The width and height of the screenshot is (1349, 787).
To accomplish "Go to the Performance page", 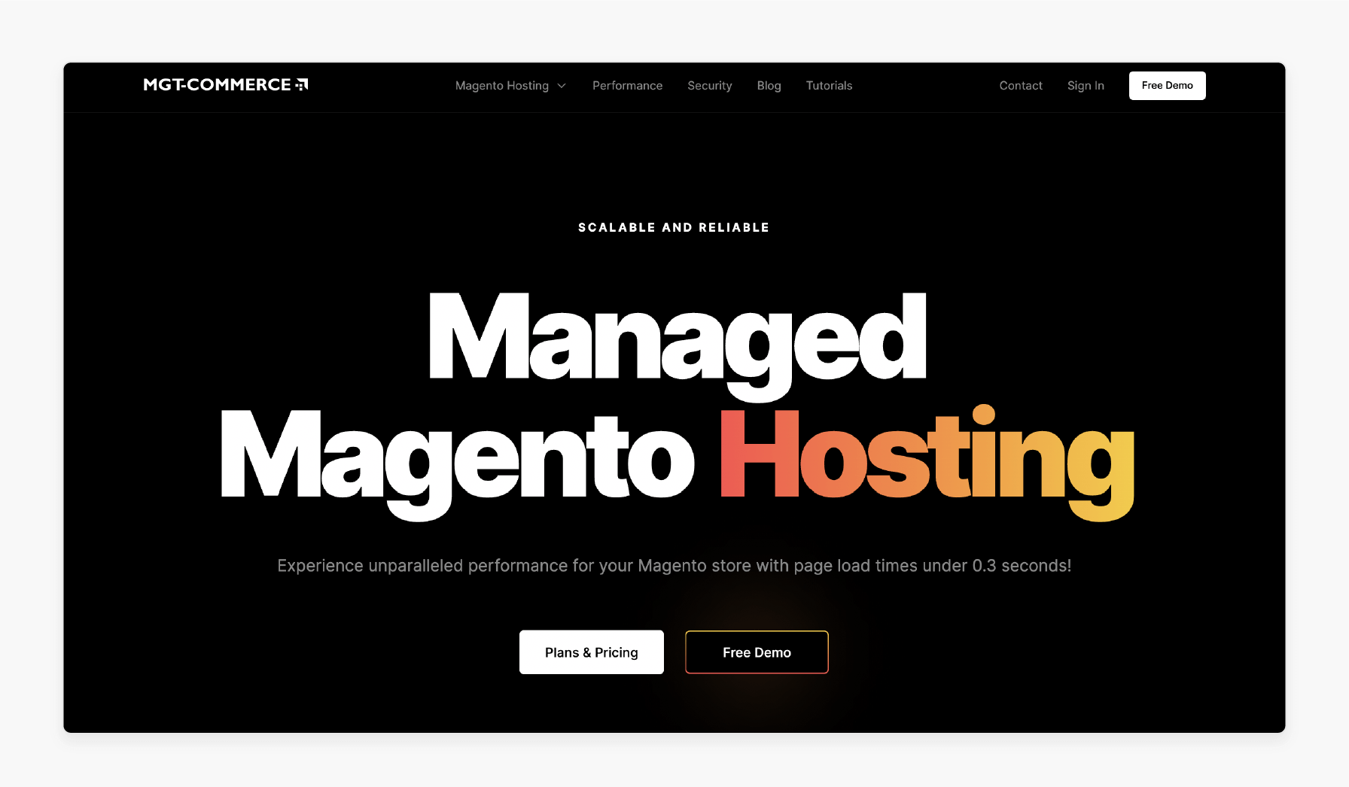I will point(627,86).
